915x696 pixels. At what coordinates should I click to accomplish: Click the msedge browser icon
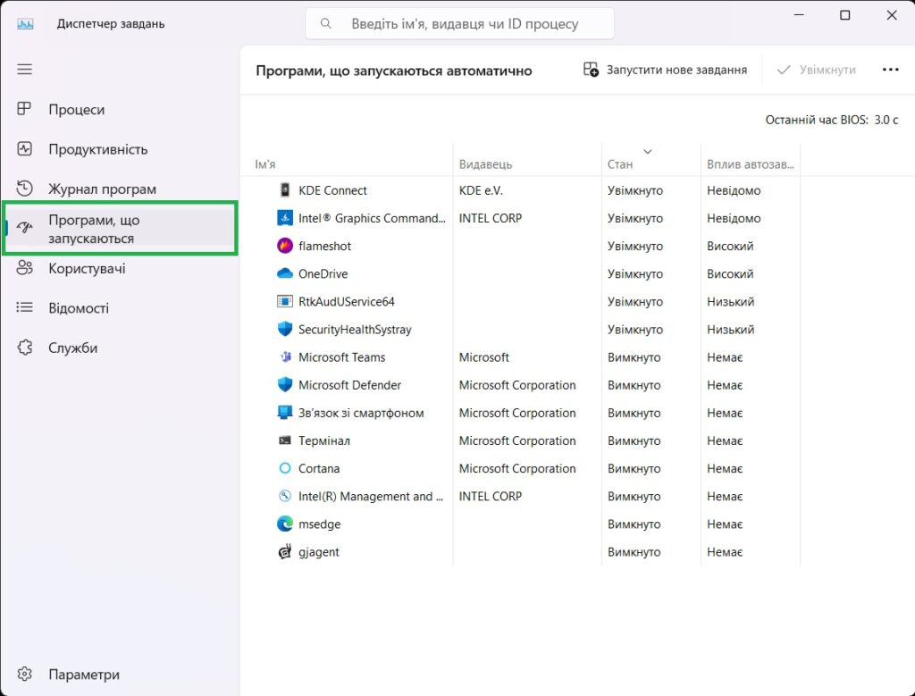click(285, 524)
